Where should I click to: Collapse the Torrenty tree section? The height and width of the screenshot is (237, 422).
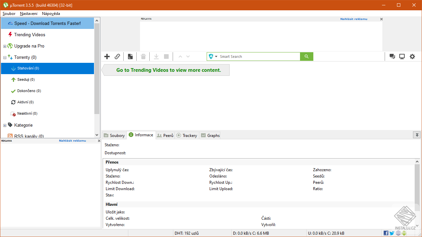coord(4,57)
